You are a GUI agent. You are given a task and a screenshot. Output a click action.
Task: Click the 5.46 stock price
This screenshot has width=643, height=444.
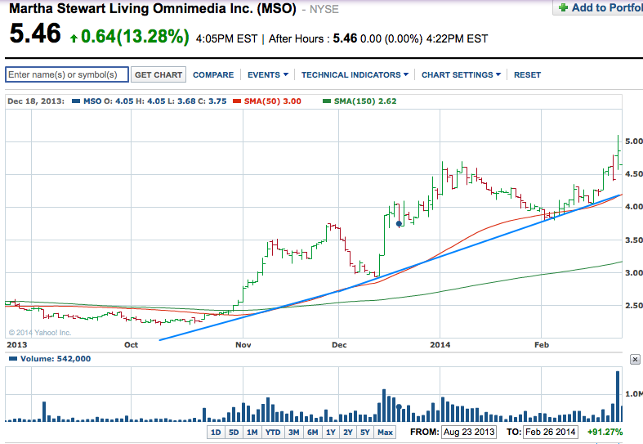35,34
